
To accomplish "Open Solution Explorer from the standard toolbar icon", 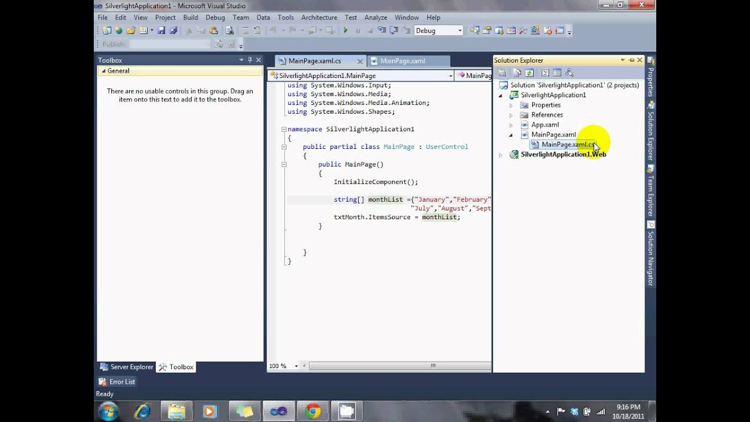I will pos(475,30).
